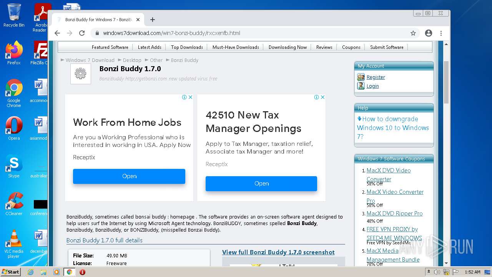Click the taskbar clock 1:52 AM

(472, 272)
